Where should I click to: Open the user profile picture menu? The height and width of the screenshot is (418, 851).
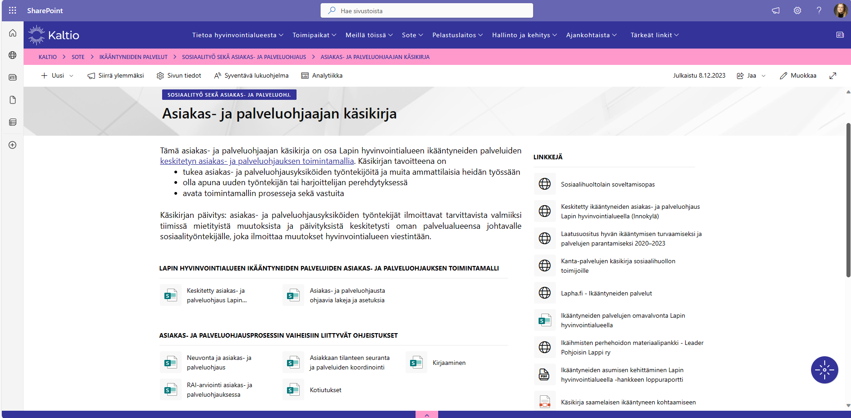coord(841,10)
